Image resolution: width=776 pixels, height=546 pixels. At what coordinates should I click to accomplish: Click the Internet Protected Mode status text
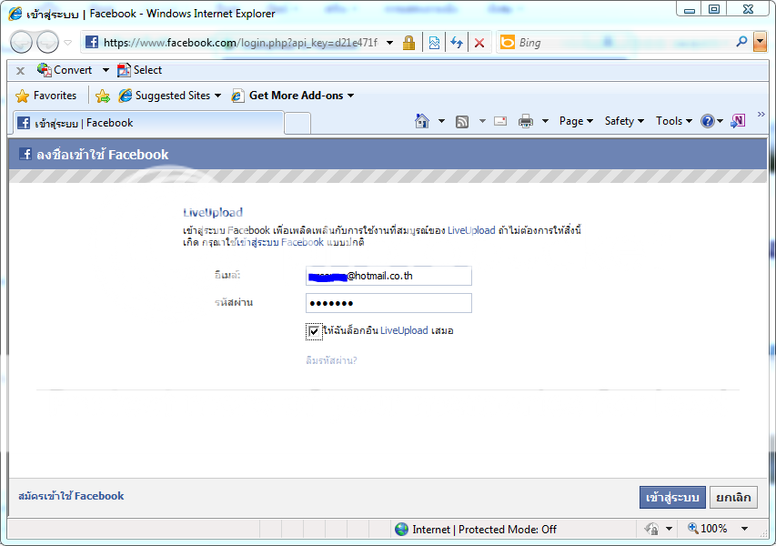point(485,530)
